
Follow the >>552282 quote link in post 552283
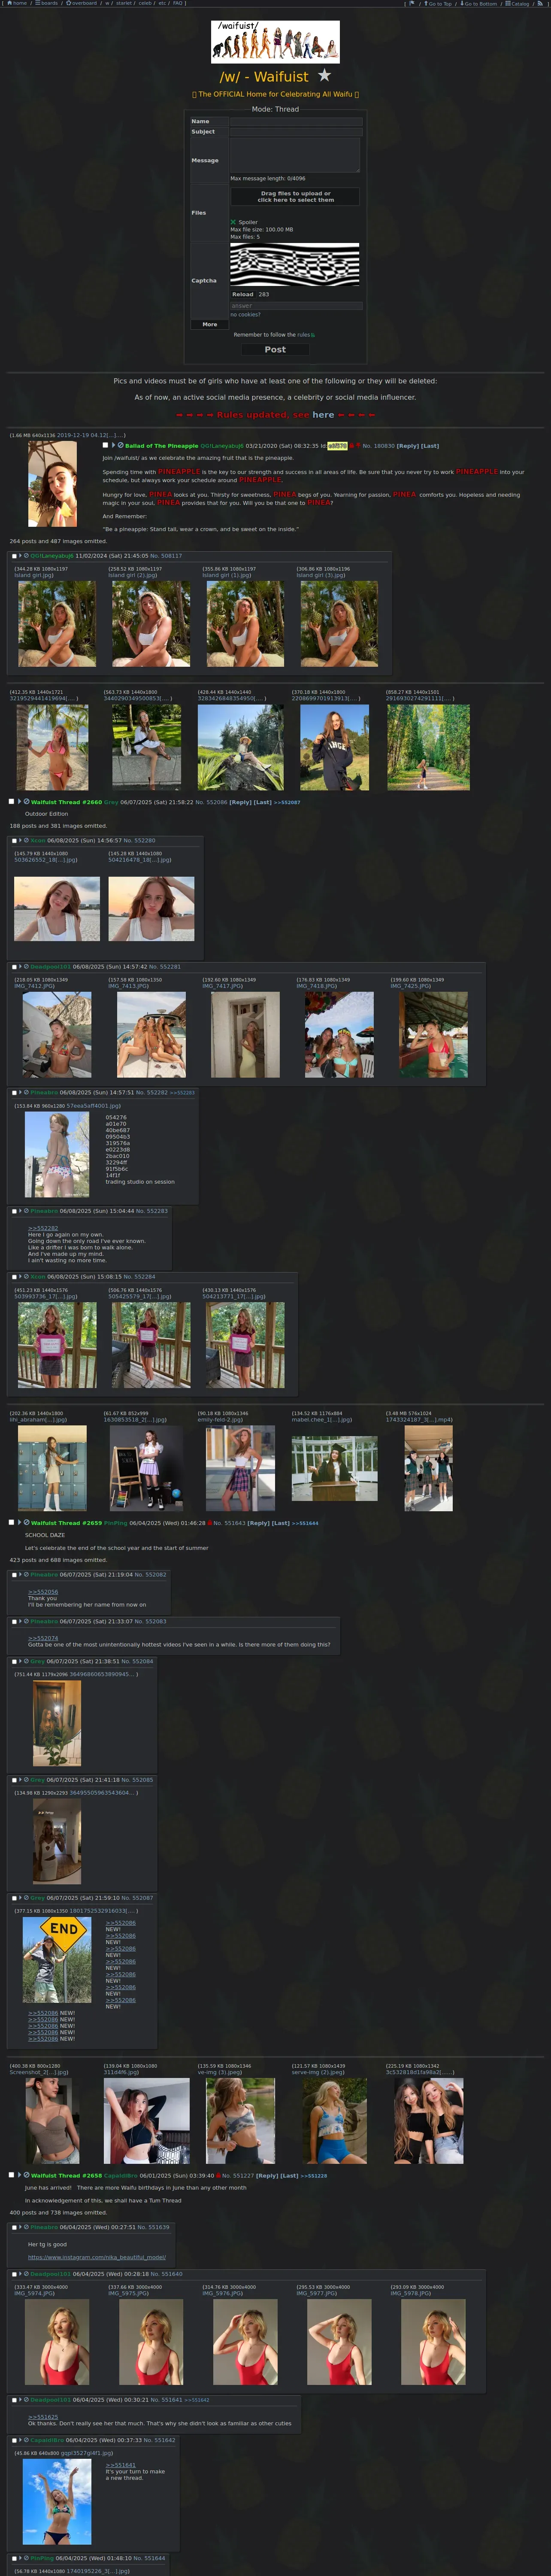[x=43, y=1228]
